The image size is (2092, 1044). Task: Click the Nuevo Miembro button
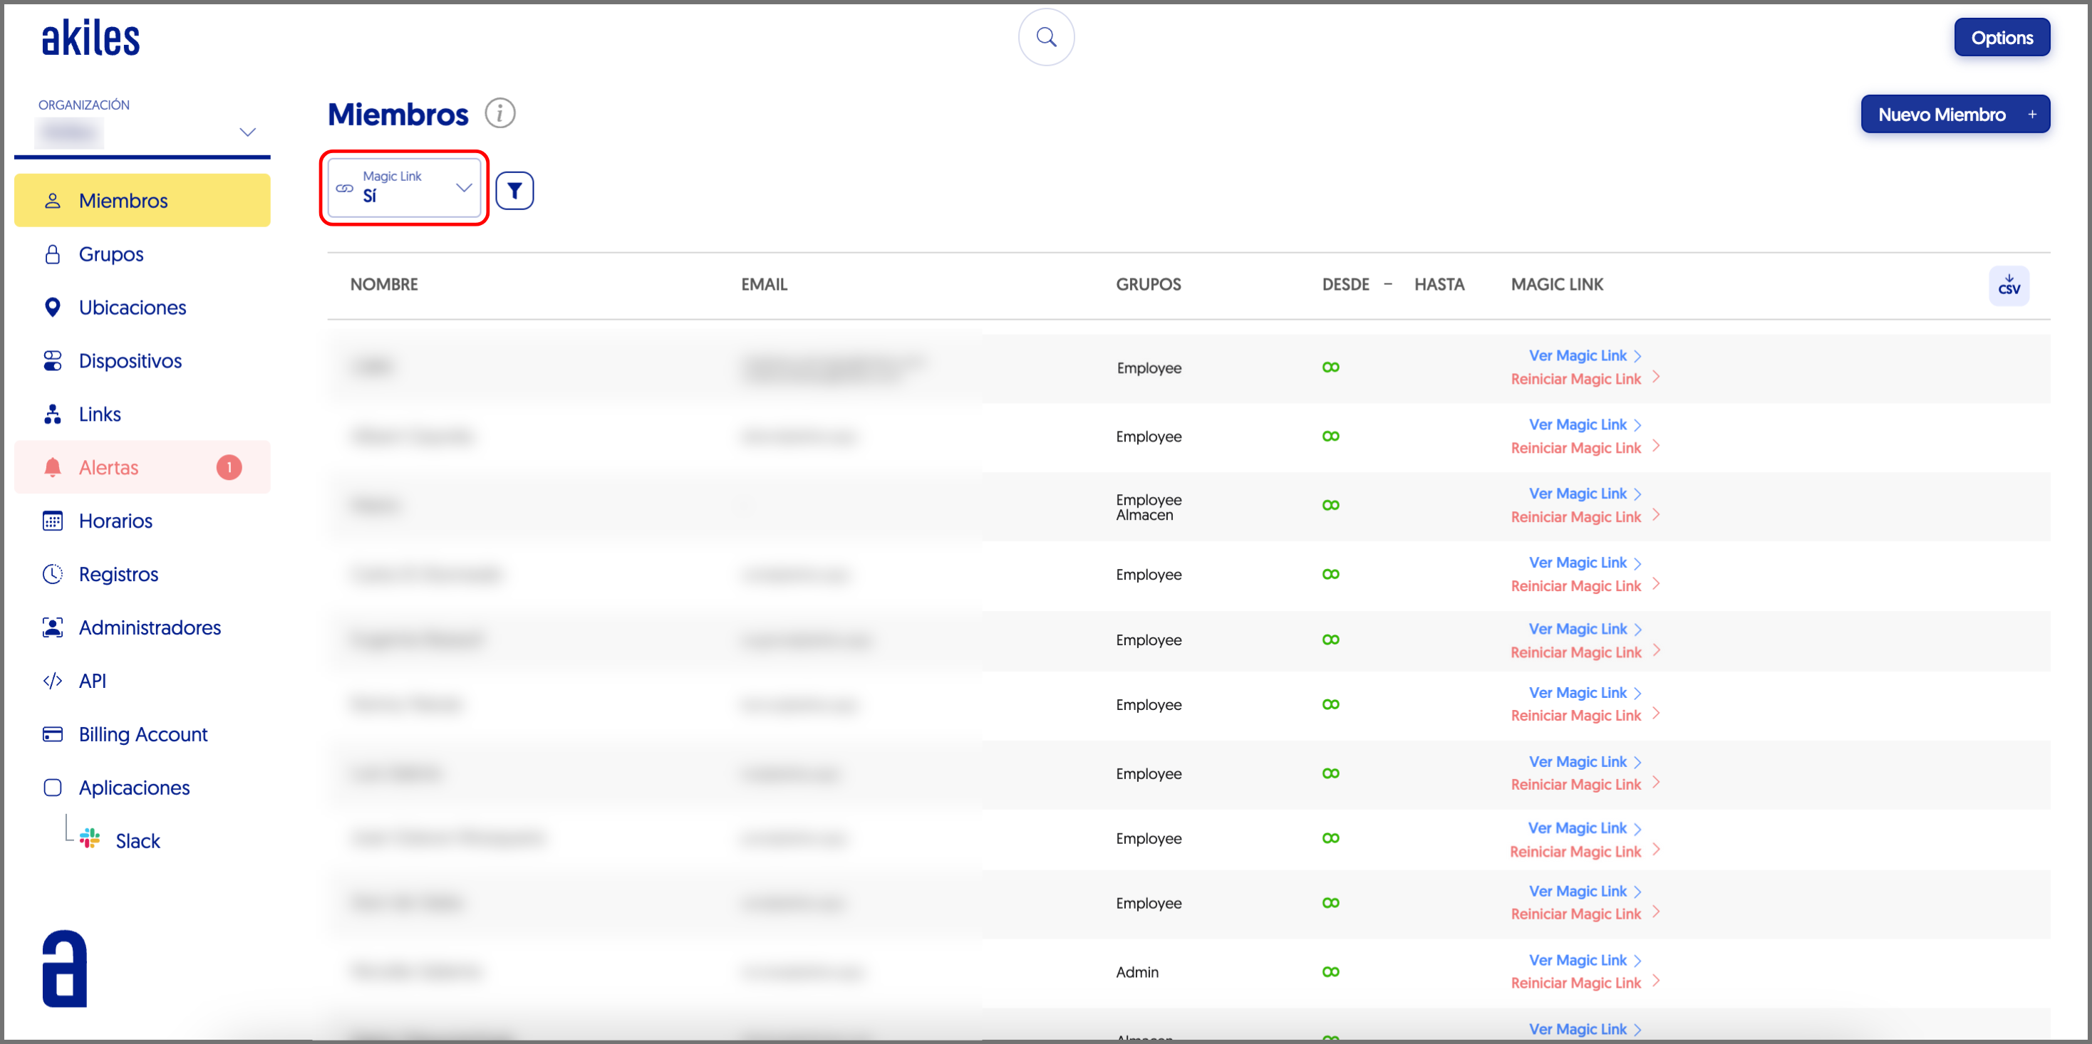(1954, 115)
